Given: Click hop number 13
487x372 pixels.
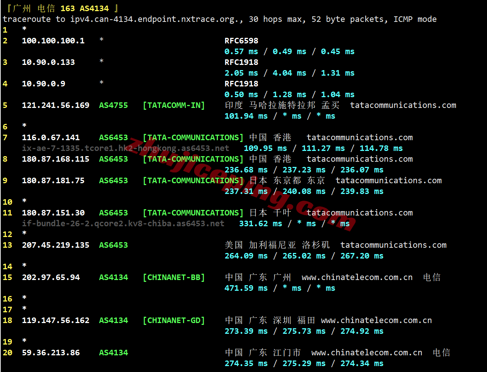Looking at the screenshot, I should point(7,245).
